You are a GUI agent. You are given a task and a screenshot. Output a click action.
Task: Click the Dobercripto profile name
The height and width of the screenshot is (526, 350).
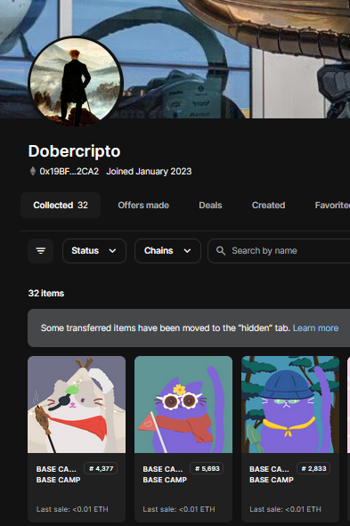[x=74, y=151]
